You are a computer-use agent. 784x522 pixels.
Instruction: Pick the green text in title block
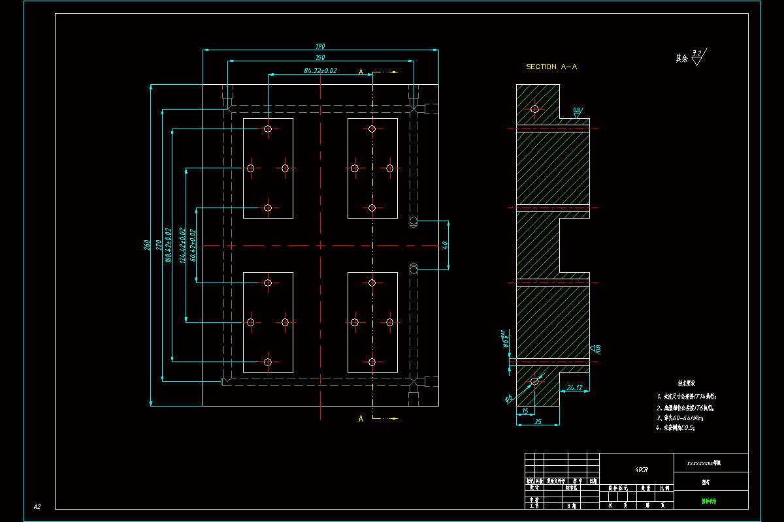point(709,502)
